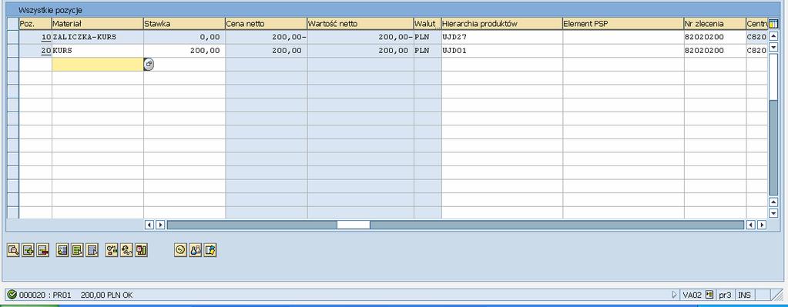Click the Stawka column header
Image resolution: width=788 pixels, height=307 pixels.
tap(184, 24)
